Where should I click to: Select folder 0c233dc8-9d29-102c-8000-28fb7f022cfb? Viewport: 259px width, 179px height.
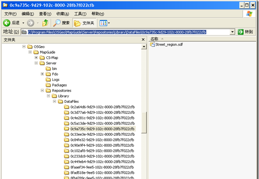click(102, 156)
